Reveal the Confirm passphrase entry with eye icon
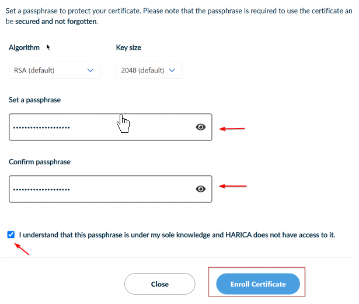 click(201, 189)
